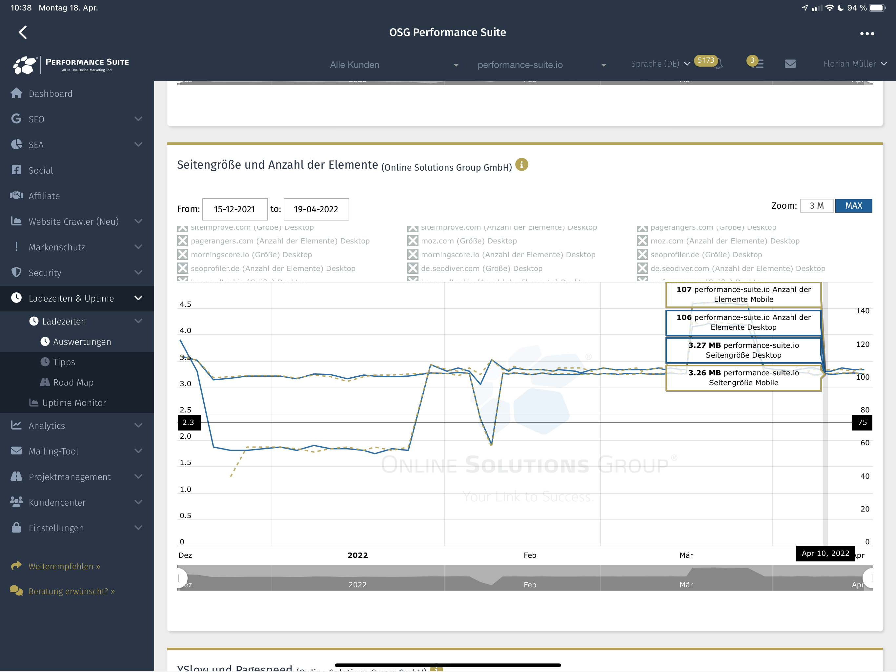Toggle de.seodiver.com Anzahl der Elemente Desktop series
Viewport: 896px width, 672px height.
tap(642, 268)
